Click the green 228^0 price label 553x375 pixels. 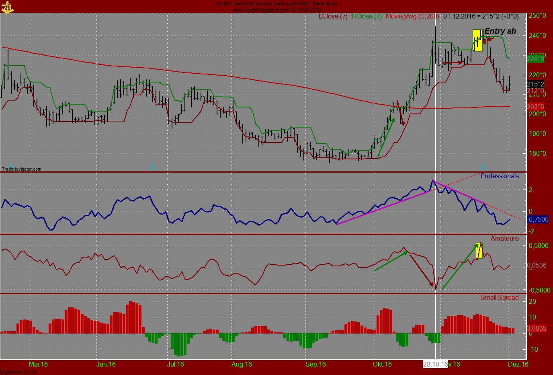[x=535, y=59]
